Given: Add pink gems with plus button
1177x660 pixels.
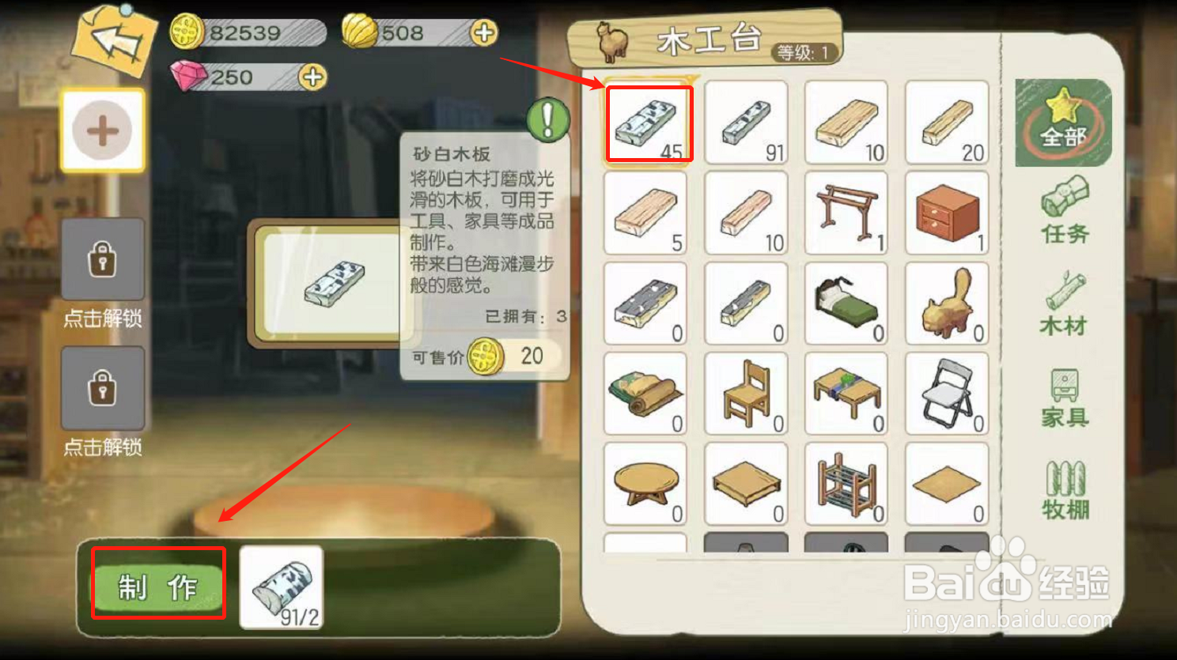Looking at the screenshot, I should pyautogui.click(x=312, y=77).
